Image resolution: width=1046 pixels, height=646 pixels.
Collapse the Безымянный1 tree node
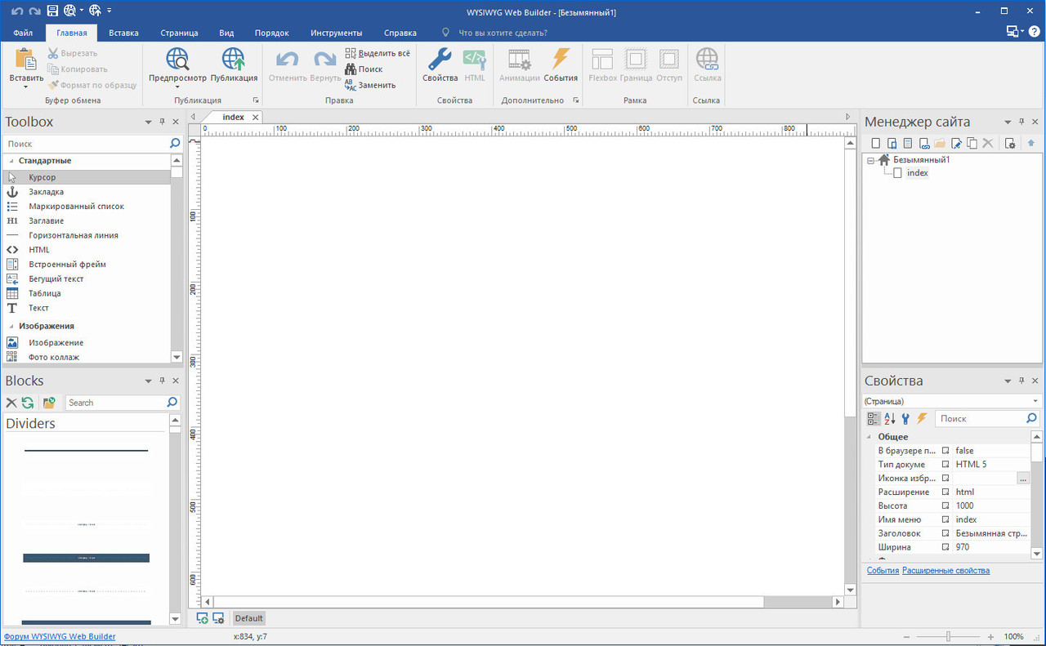871,160
